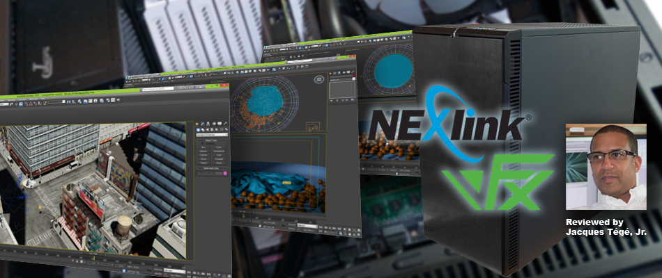
Task: Open Motion tab in front window command panel
Action: pyautogui.click(x=214, y=124)
